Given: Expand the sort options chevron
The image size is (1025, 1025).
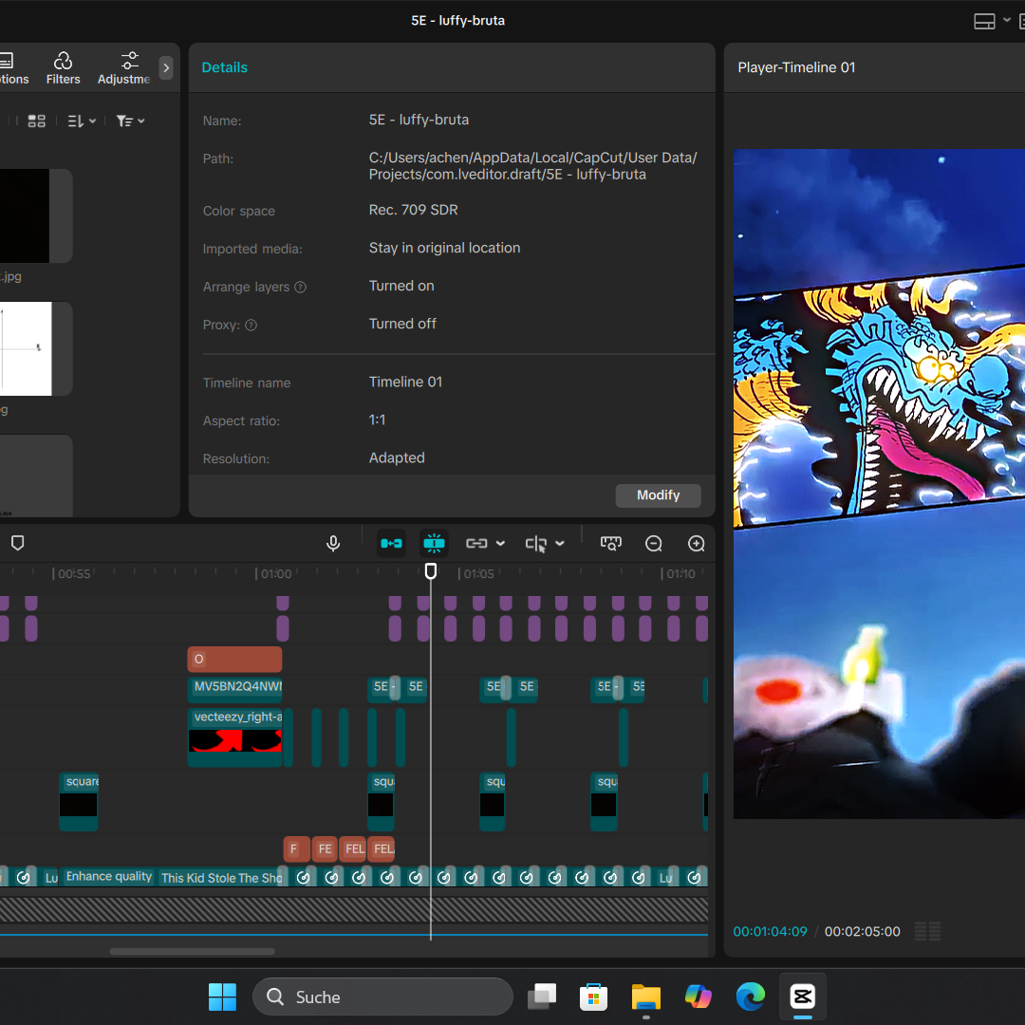Looking at the screenshot, I should [x=93, y=121].
